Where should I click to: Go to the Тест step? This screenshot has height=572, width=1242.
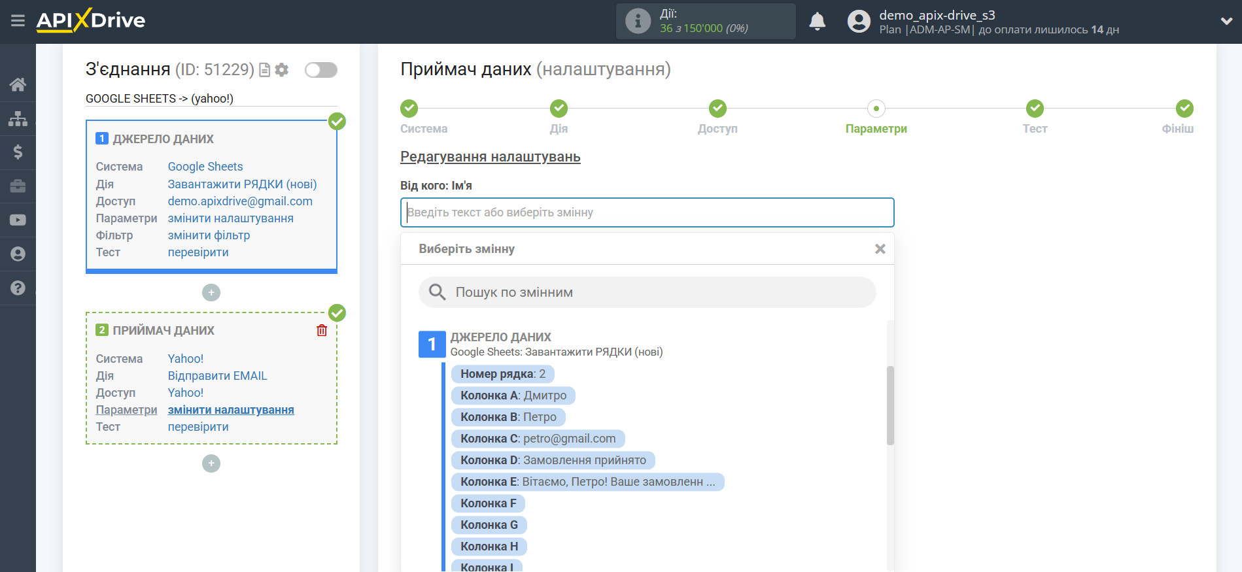coord(1035,108)
